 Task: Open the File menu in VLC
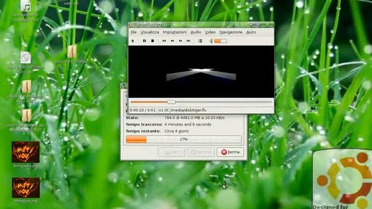(134, 32)
